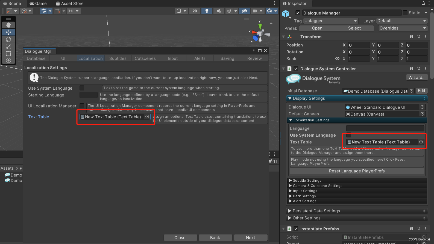Enable the UI Localization Manager checkbox
The image size is (434, 244).
tap(82, 106)
